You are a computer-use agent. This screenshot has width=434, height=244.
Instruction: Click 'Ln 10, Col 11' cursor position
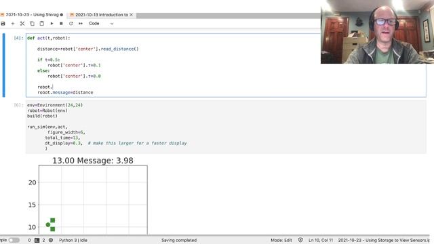[x=321, y=240]
